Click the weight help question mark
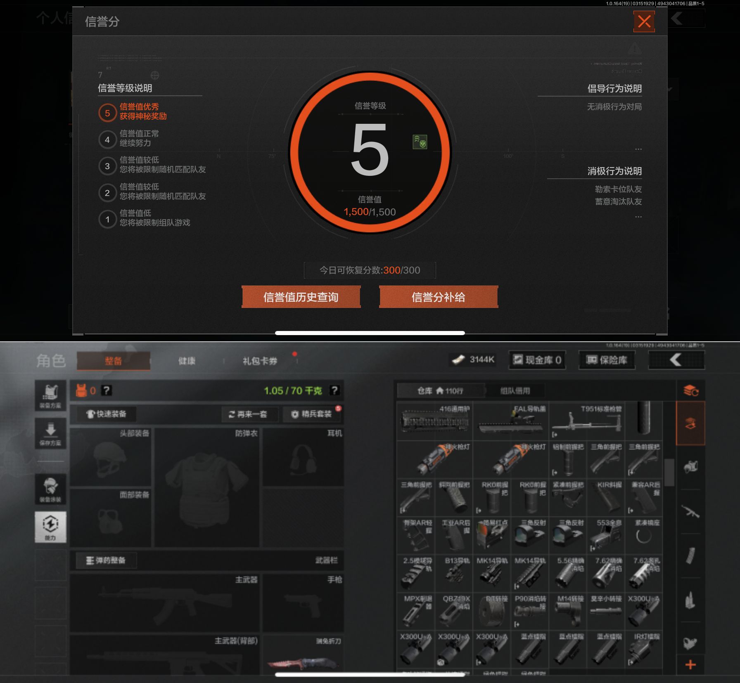740x683 pixels. [x=334, y=390]
